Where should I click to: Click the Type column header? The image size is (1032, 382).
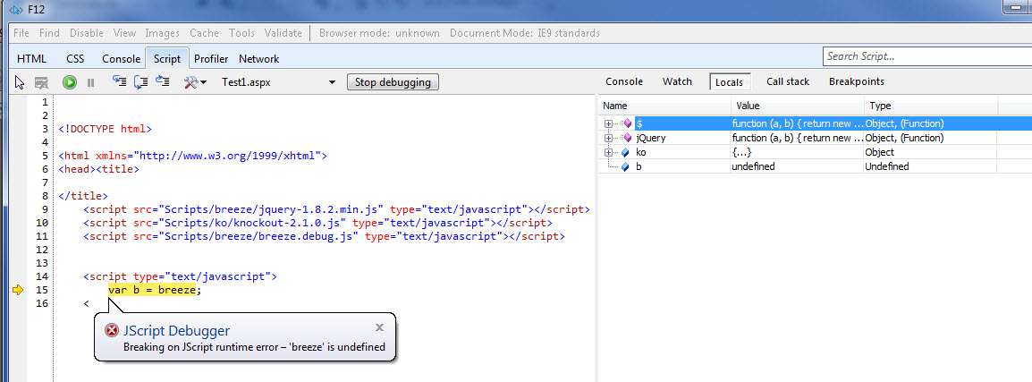931,106
